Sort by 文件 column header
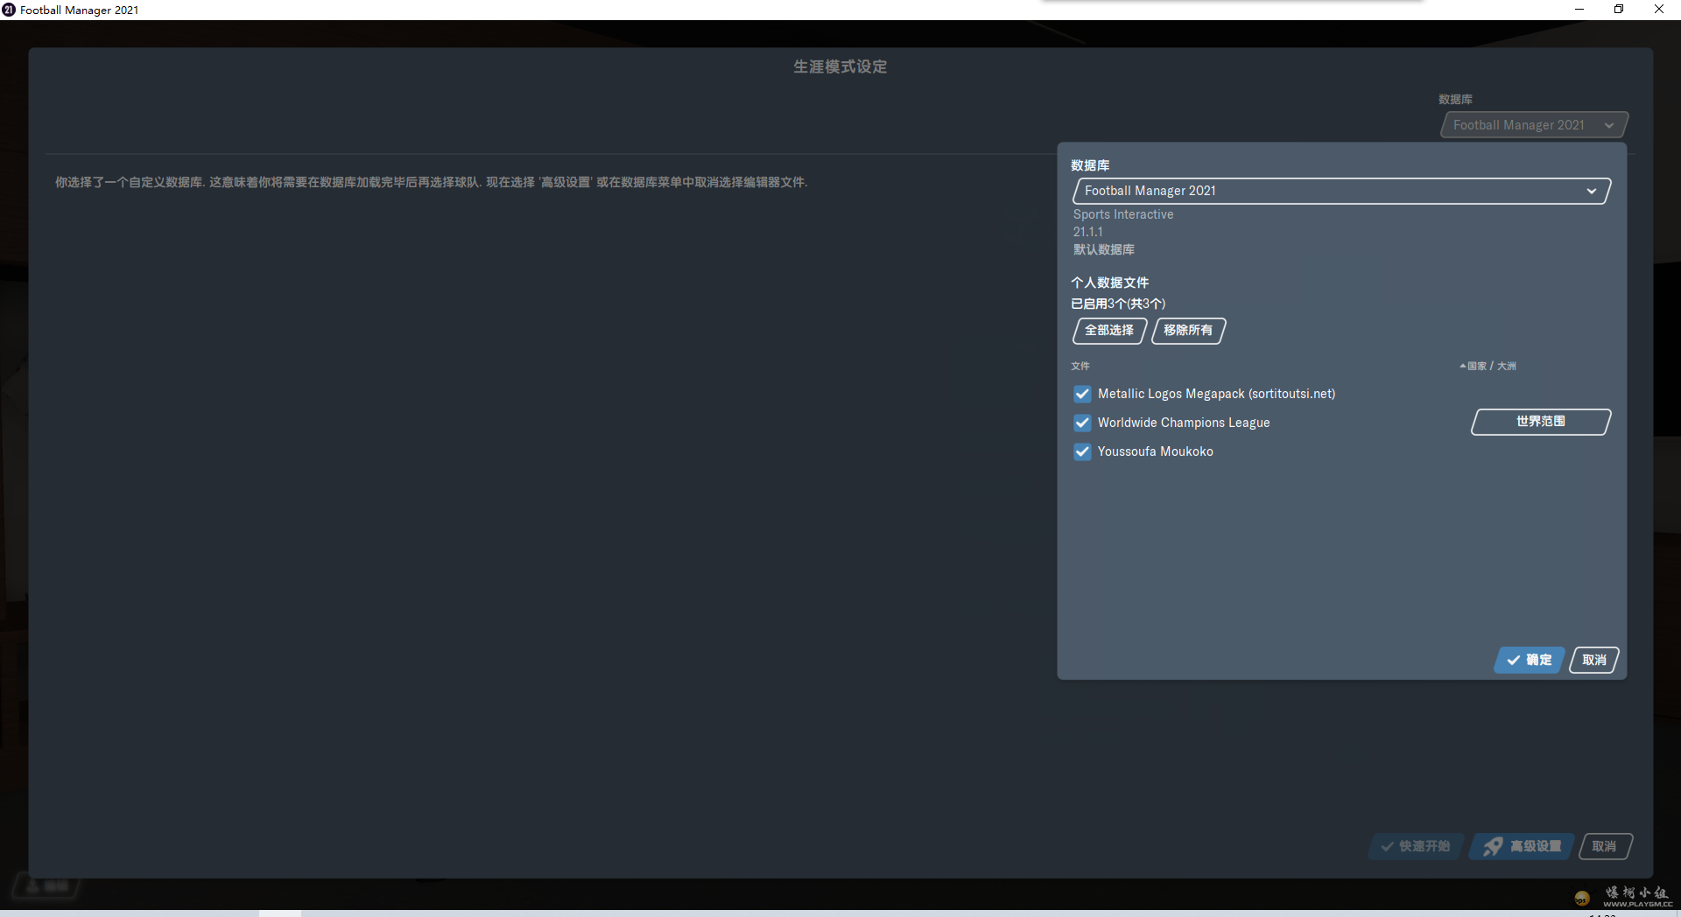Viewport: 1681px width, 917px height. [x=1080, y=366]
